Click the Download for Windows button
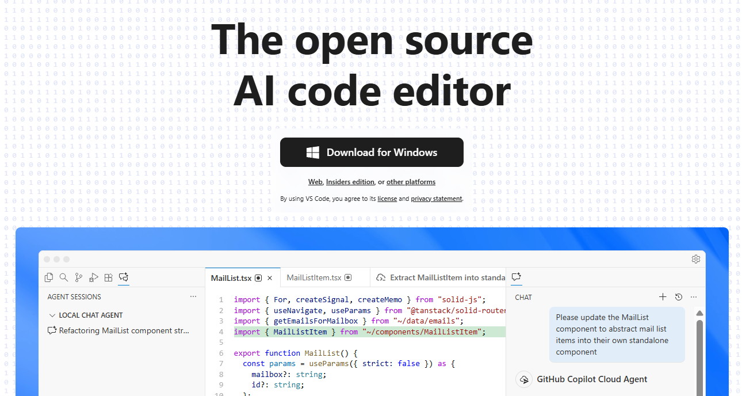 372,152
